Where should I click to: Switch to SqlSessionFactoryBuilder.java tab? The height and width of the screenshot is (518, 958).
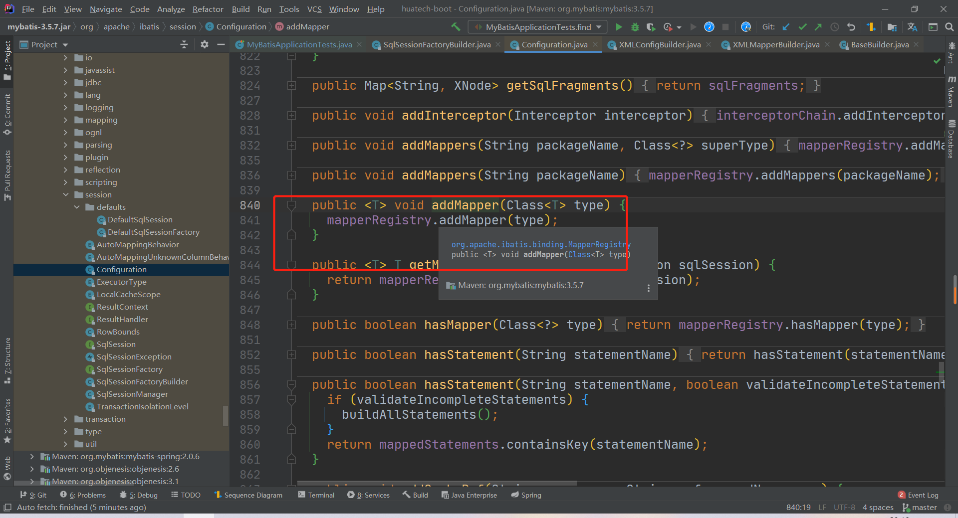coord(437,44)
